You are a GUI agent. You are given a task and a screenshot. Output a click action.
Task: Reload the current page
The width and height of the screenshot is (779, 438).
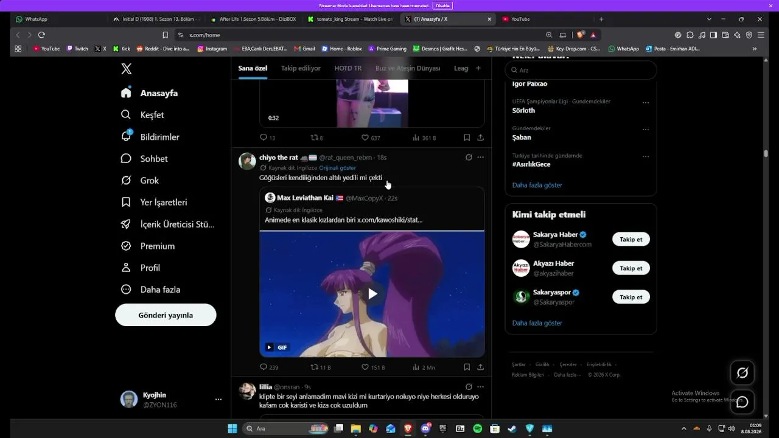pos(41,35)
